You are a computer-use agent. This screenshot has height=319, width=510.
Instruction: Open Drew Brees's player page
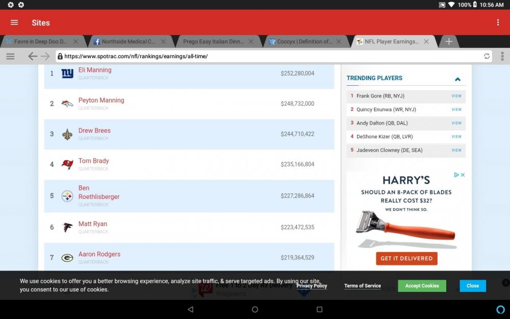[94, 131]
